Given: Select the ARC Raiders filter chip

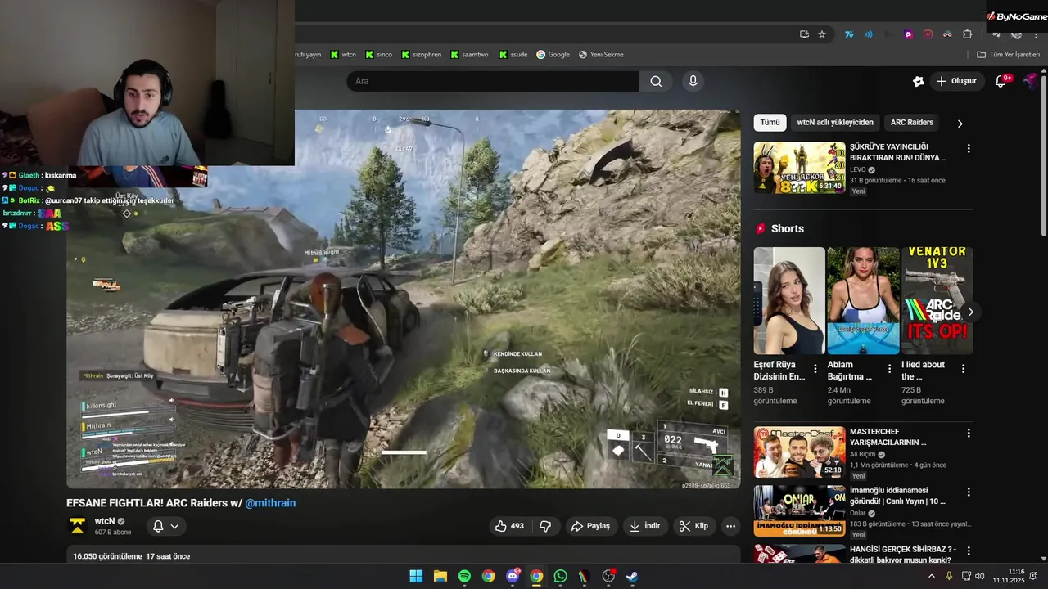Looking at the screenshot, I should [x=912, y=123].
